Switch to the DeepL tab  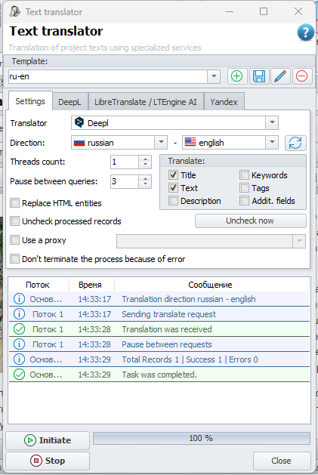69,102
